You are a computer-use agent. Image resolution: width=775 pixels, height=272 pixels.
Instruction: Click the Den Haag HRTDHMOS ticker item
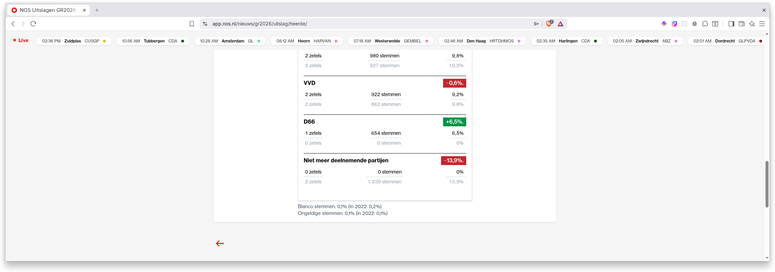tap(482, 41)
